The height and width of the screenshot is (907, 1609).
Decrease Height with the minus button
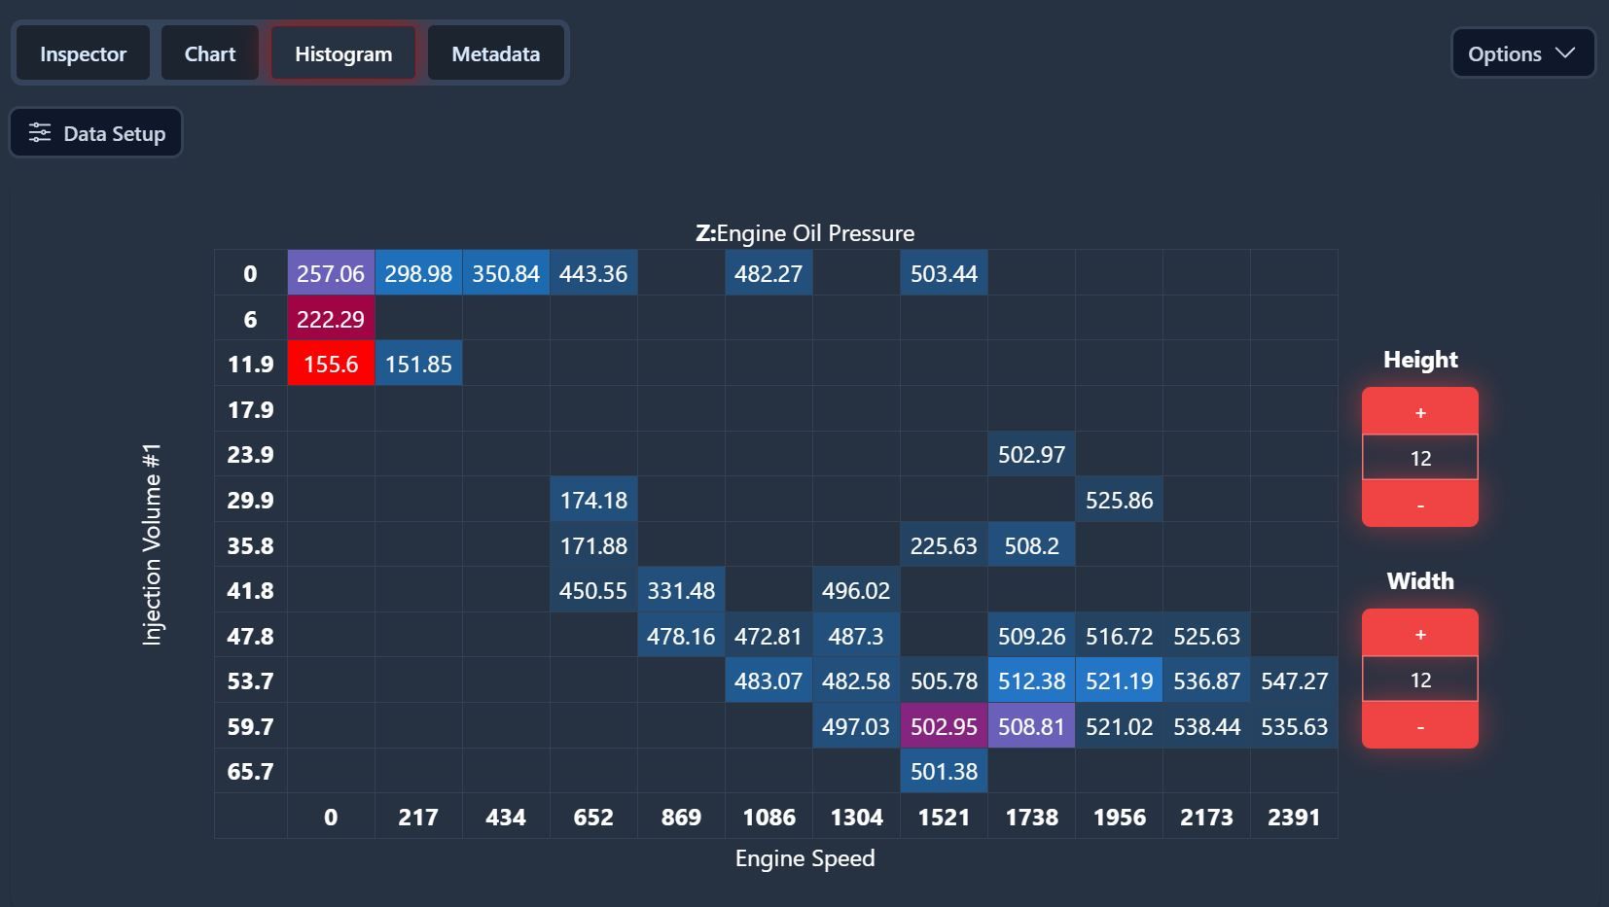1420,504
